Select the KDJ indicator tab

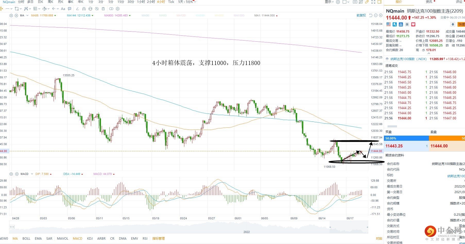point(90,238)
